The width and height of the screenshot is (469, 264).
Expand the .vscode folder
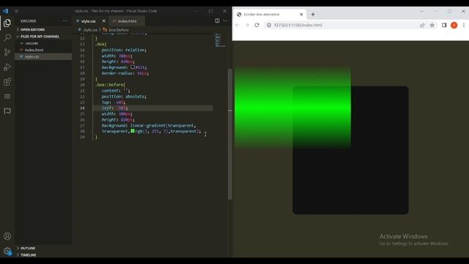point(32,43)
